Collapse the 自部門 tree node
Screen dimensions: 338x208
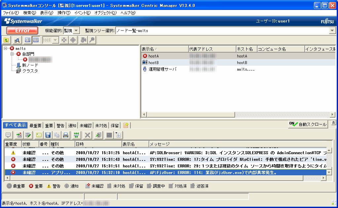tap(12, 54)
